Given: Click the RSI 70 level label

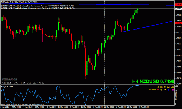Looking at the screenshot, I should tap(176, 91).
